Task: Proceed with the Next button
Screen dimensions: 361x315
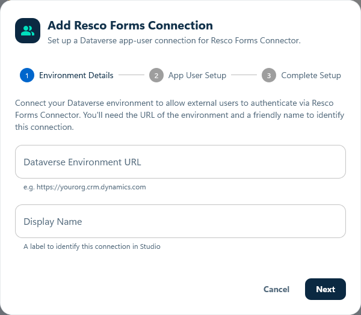Action: tap(326, 289)
